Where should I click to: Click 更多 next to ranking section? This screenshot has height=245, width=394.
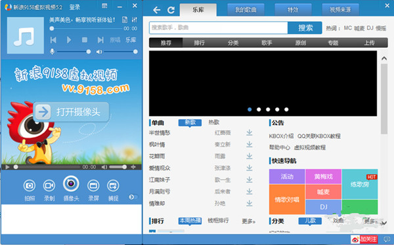[x=248, y=221]
